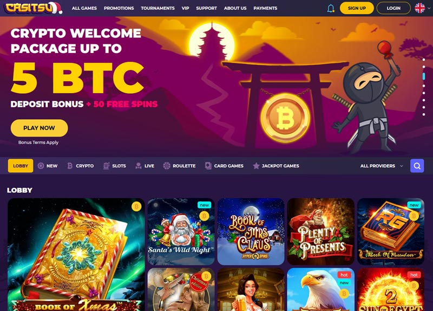This screenshot has height=311, width=433.
Task: Switch to the last banner slide dot
Action: (x=424, y=114)
